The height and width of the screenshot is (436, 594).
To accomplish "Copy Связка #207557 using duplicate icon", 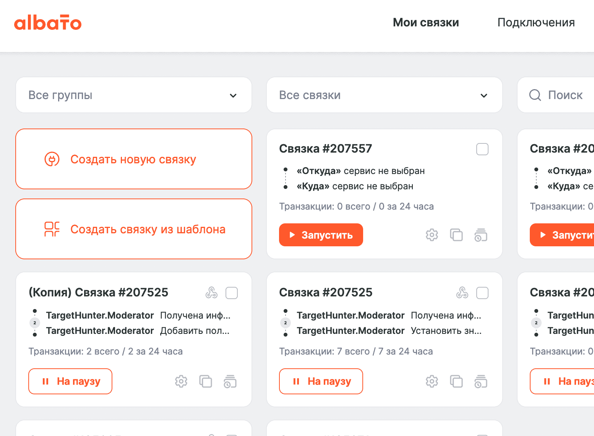I will (456, 235).
